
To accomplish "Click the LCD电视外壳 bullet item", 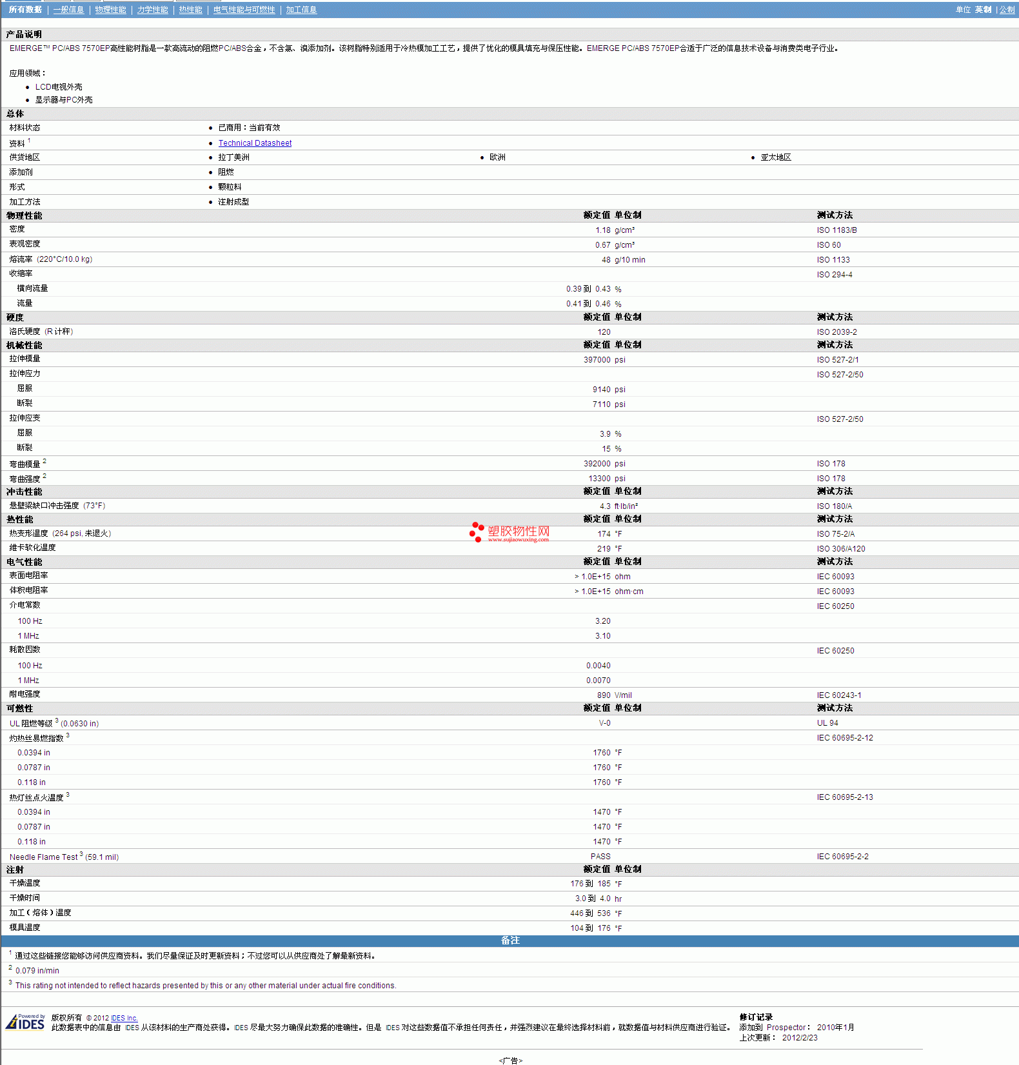I will 59,87.
